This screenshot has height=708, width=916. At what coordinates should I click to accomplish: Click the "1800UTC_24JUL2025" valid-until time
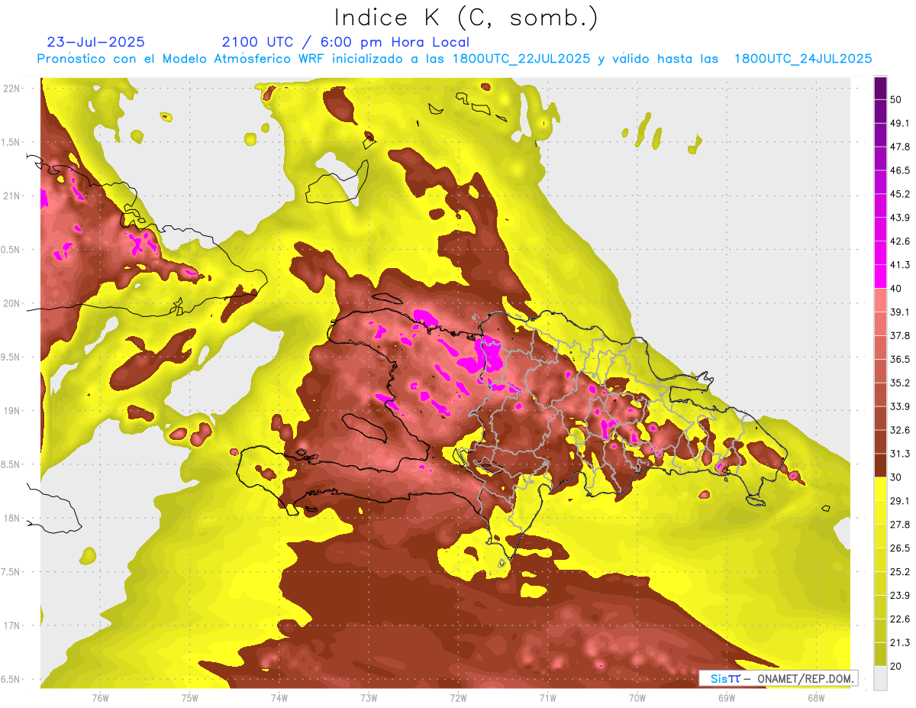point(803,59)
